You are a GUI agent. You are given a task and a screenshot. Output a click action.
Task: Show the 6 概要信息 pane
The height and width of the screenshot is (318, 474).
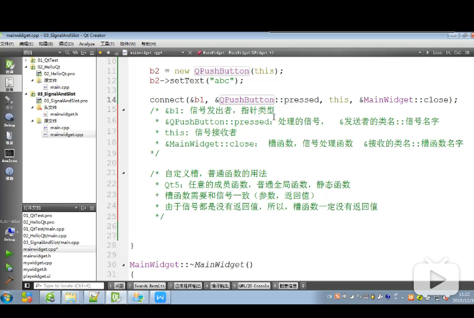click(285, 286)
